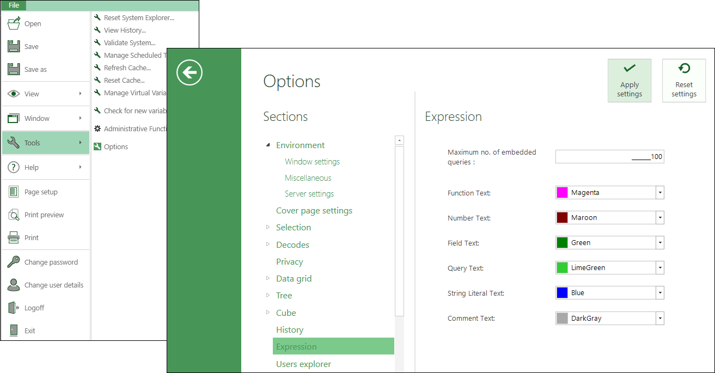Screen dimensions: 715x373
Task: Click the Save floppy disk icon
Action: click(x=14, y=47)
